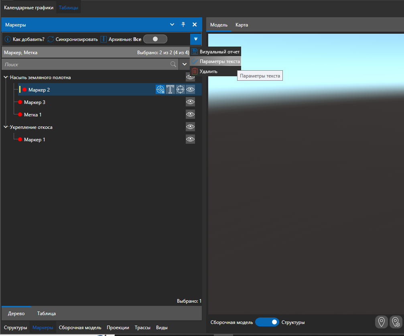Click the map pin marker icon
Screen dimensions: 404x336
click(382, 322)
